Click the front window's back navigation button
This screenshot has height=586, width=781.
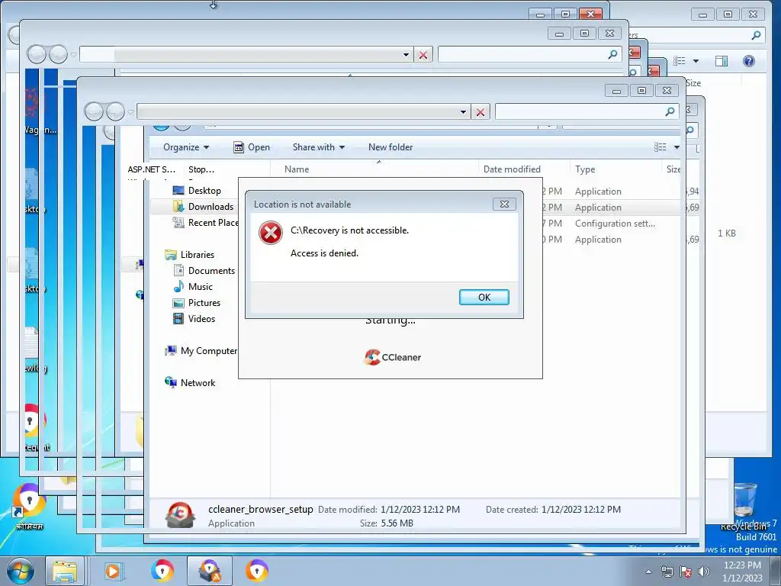click(94, 112)
